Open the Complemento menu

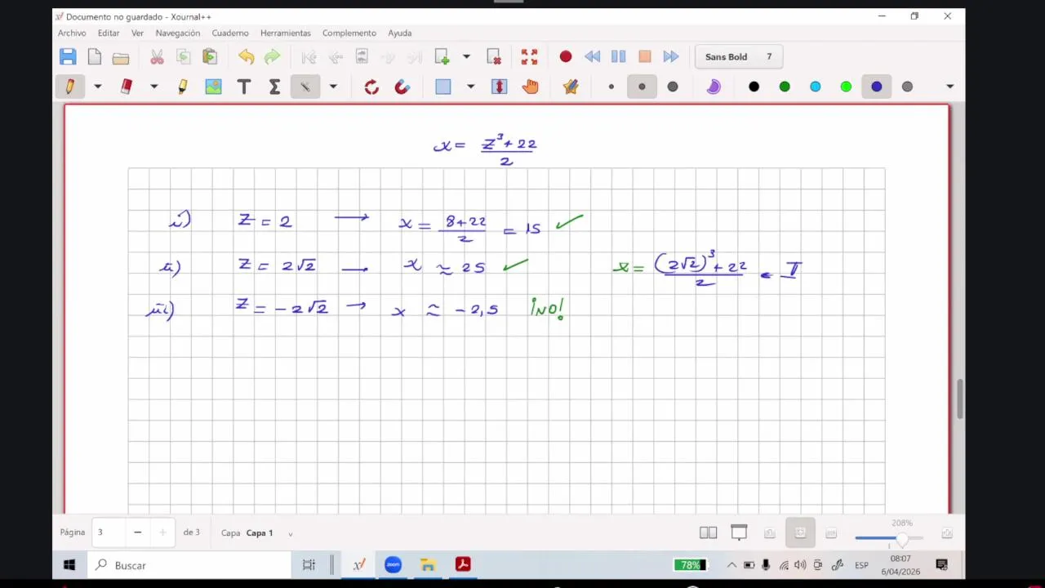(349, 33)
